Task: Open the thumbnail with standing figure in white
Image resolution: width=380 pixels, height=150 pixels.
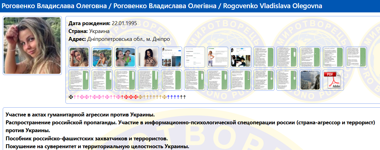Action: coord(217,57)
